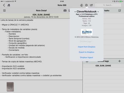
Task: Tap line 'Comentario'
Action: pyautogui.click(x=13, y=50)
